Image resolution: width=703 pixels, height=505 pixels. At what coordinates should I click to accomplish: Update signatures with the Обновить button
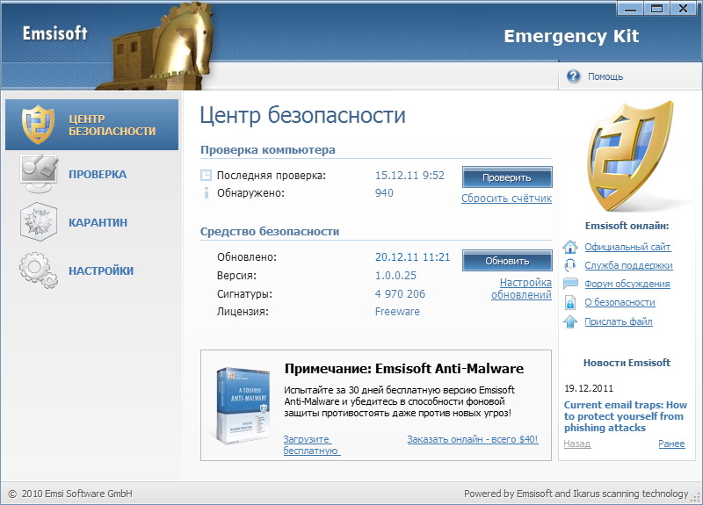[x=507, y=261]
